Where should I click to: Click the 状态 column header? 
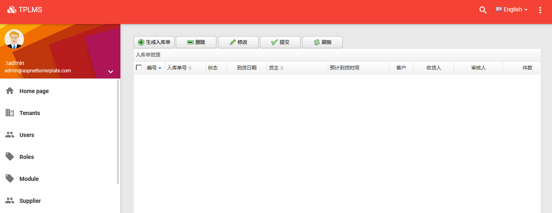216,68
